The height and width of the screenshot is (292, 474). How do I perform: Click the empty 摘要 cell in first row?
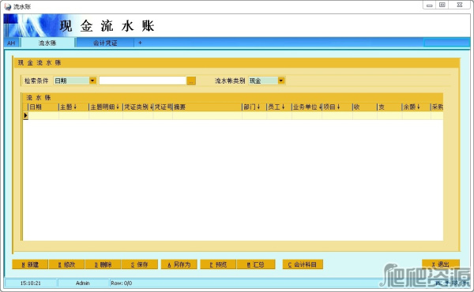coord(207,115)
